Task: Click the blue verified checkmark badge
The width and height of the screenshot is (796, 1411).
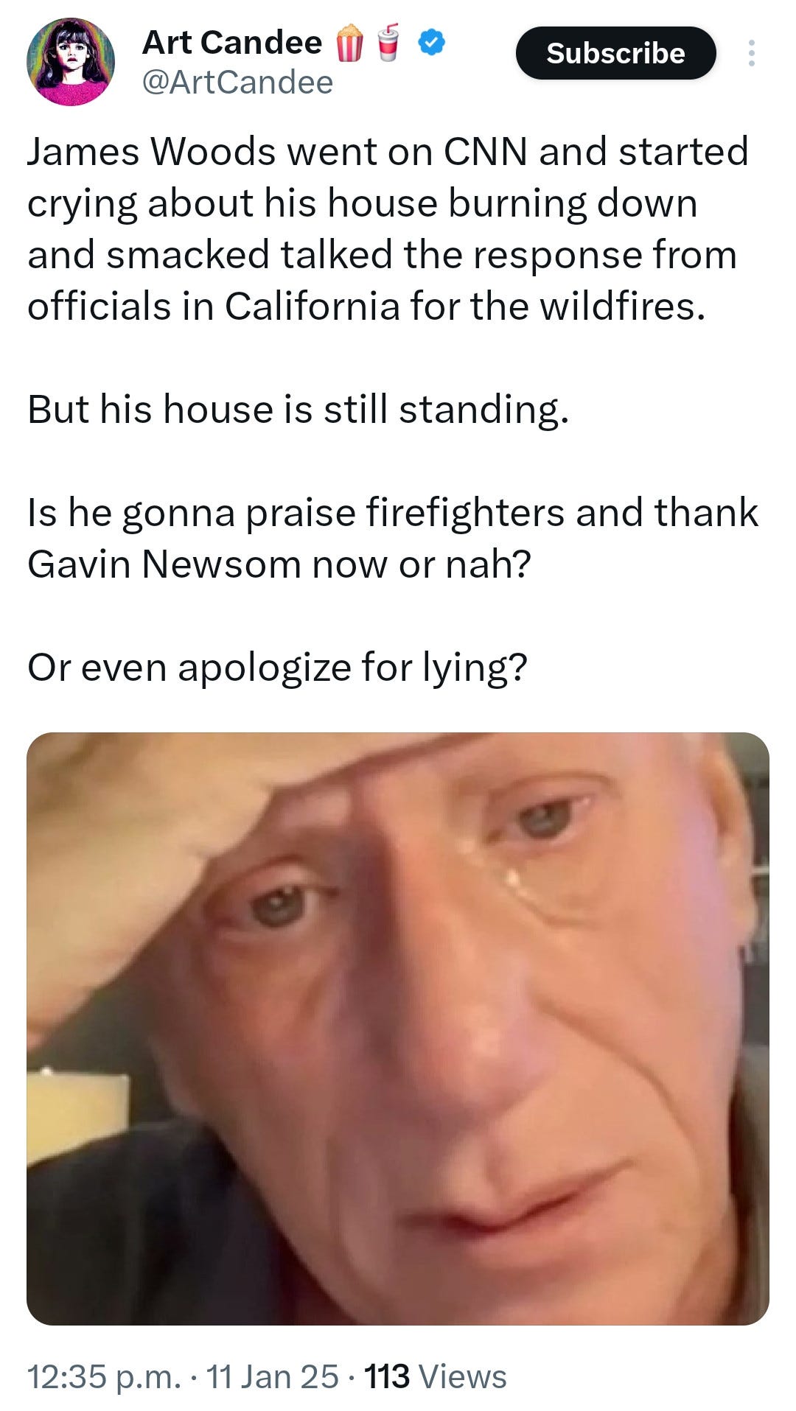Action: pyautogui.click(x=431, y=43)
